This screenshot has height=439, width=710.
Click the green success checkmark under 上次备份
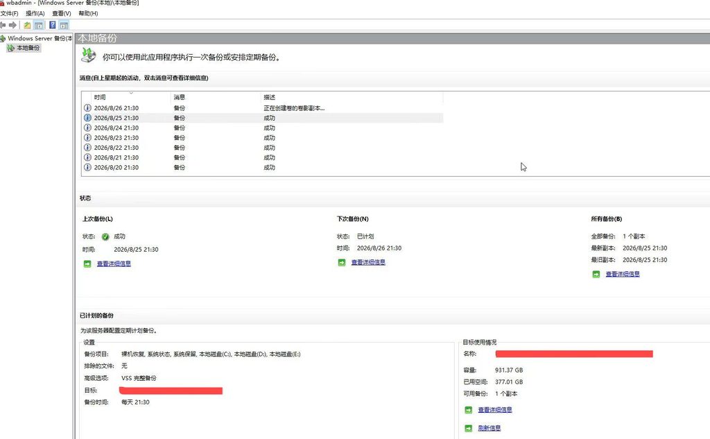pyautogui.click(x=105, y=236)
